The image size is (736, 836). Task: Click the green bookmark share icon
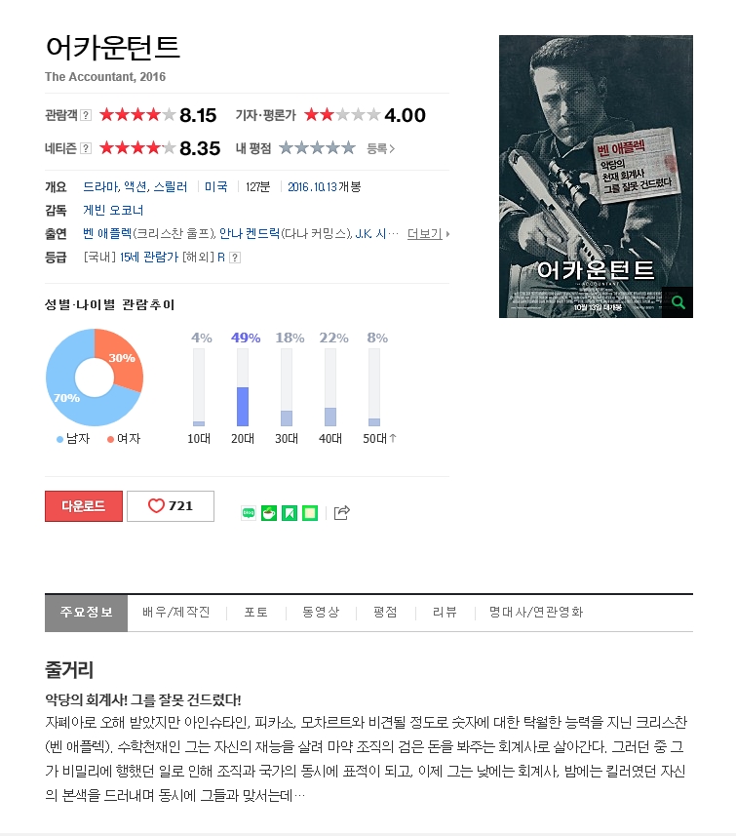[x=290, y=513]
